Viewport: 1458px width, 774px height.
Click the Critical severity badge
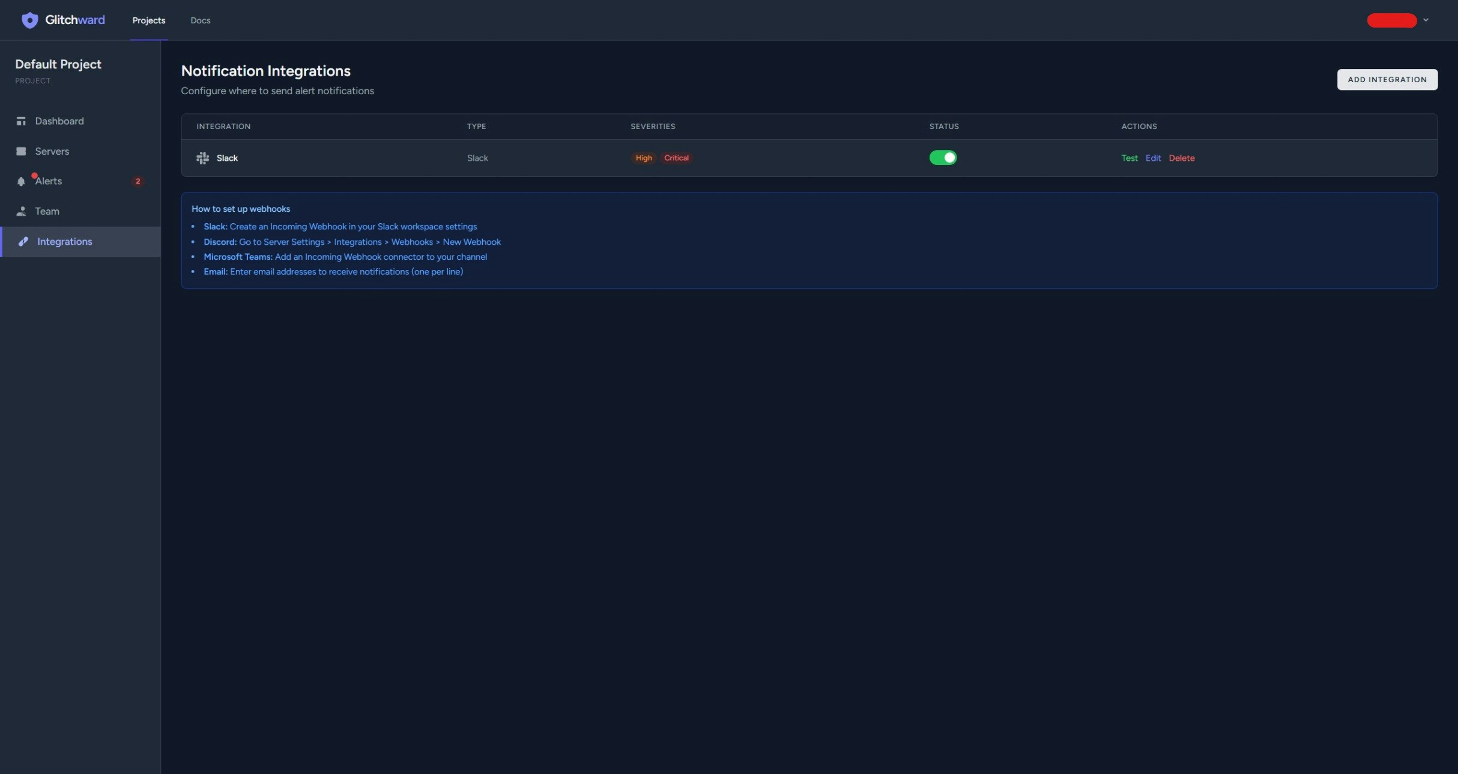(x=676, y=158)
